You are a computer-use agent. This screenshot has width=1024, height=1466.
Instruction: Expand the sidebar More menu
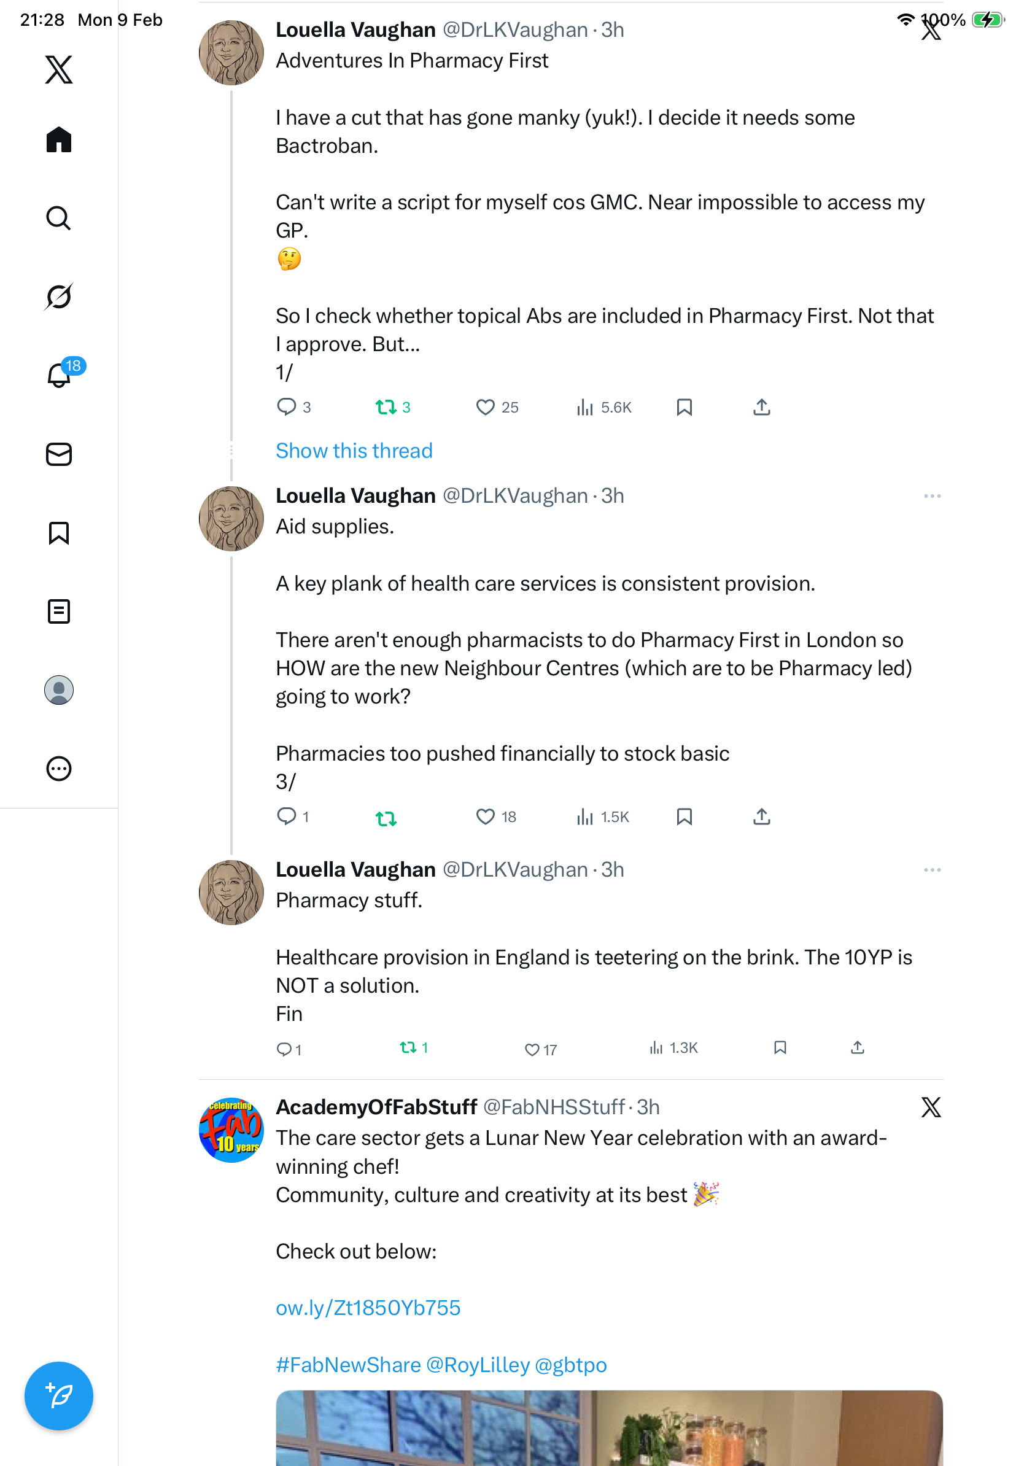coord(59,769)
